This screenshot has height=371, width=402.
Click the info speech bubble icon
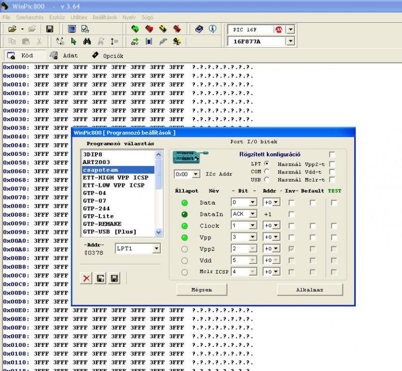213,29
